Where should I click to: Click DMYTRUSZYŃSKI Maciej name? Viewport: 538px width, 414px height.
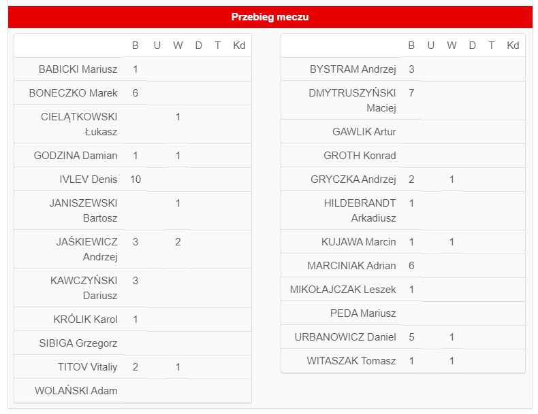coord(352,101)
